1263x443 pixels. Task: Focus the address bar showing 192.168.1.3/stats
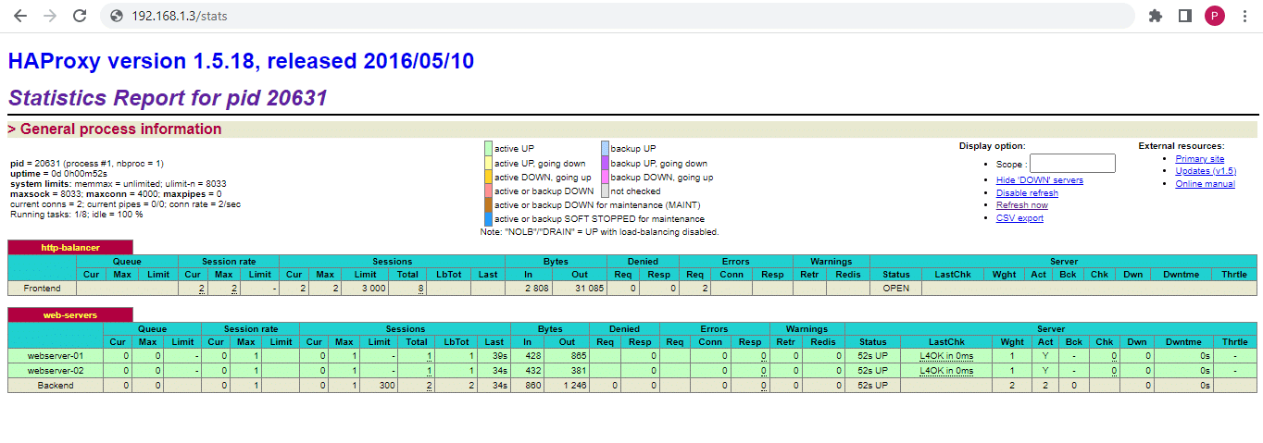[x=617, y=16]
